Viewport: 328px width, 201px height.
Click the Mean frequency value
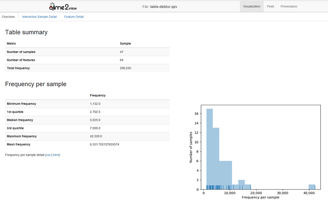click(x=105, y=144)
